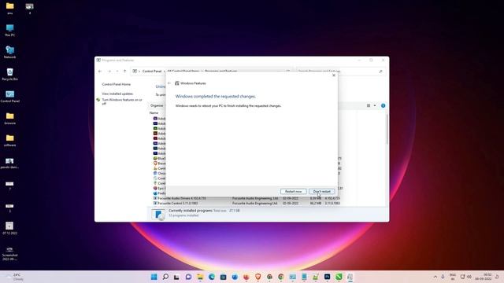Open Recycle Bin desktop icon
Image resolution: width=504 pixels, height=283 pixels.
click(x=9, y=75)
